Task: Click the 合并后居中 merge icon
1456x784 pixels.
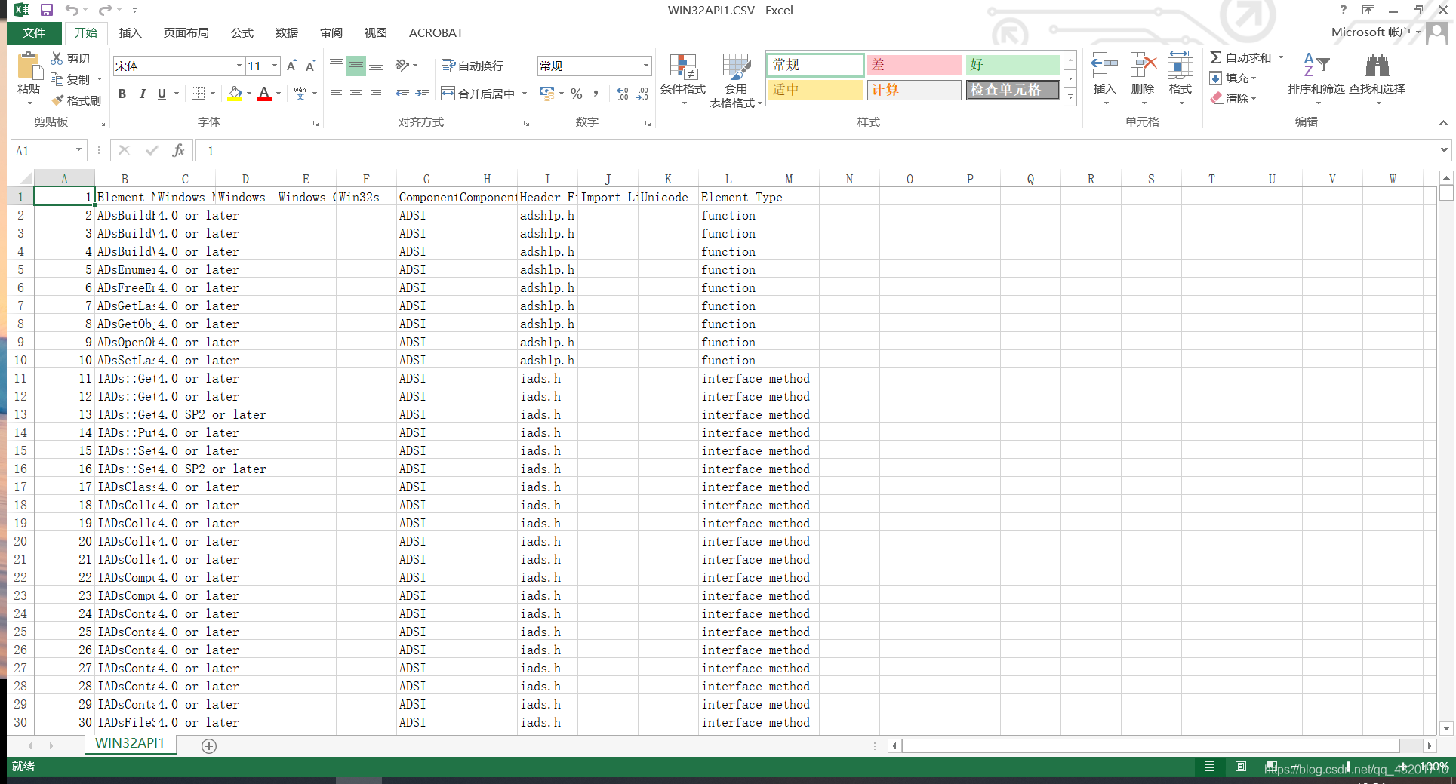Action: click(x=480, y=93)
